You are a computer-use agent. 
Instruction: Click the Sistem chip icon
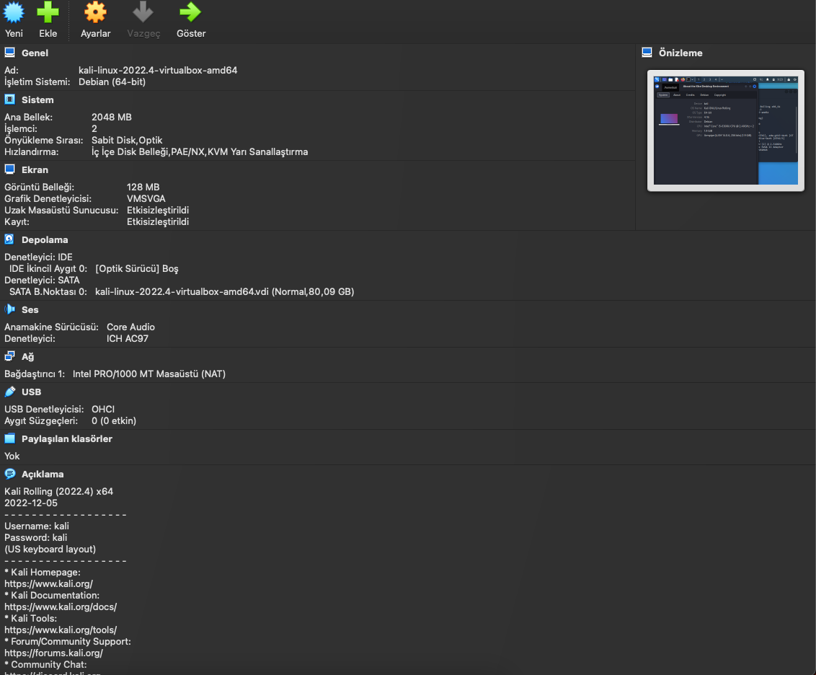coord(10,100)
